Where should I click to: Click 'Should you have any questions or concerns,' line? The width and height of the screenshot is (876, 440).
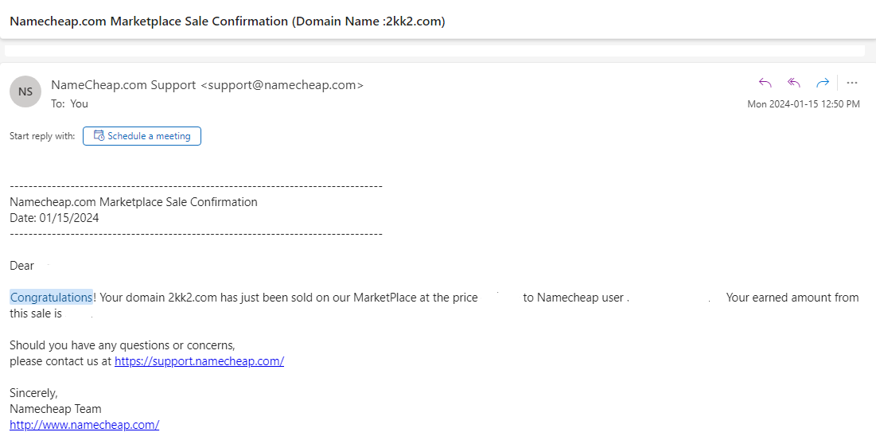tap(123, 345)
